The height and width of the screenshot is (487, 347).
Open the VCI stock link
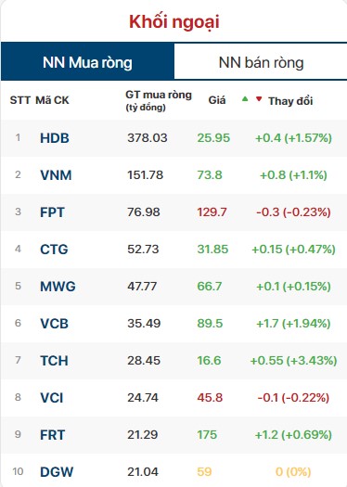pos(52,398)
